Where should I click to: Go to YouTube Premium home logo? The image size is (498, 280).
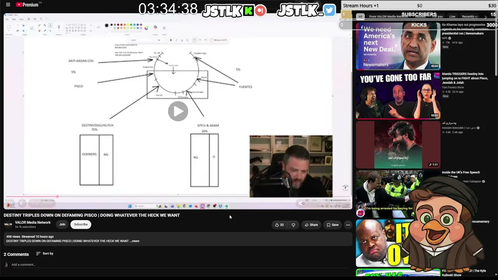(x=27, y=5)
